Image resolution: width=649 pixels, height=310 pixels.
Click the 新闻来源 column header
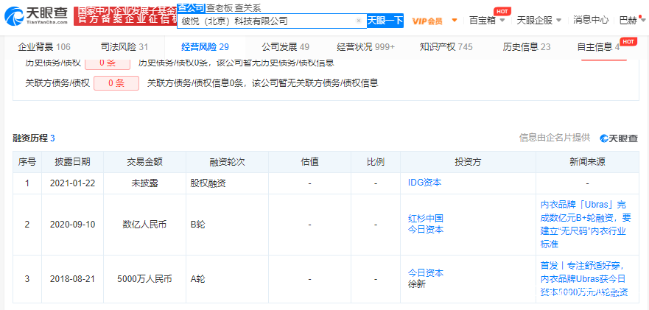pos(587,162)
